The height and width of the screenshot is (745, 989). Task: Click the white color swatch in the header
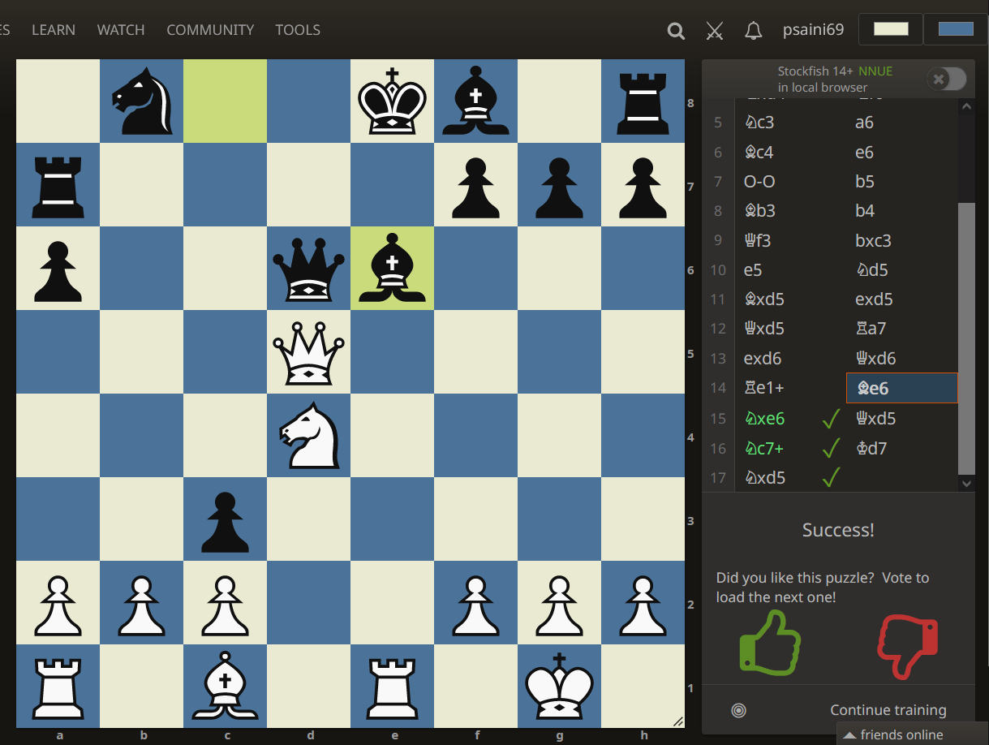[x=890, y=28]
